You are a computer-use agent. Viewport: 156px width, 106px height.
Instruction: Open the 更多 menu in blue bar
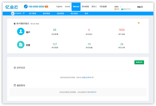[x=86, y=13]
